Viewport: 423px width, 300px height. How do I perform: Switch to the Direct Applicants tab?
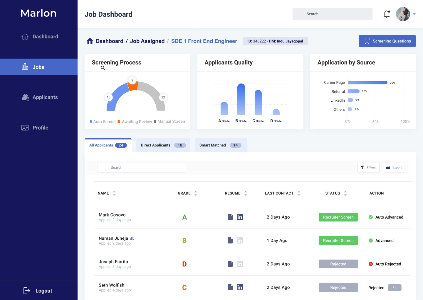pos(156,145)
